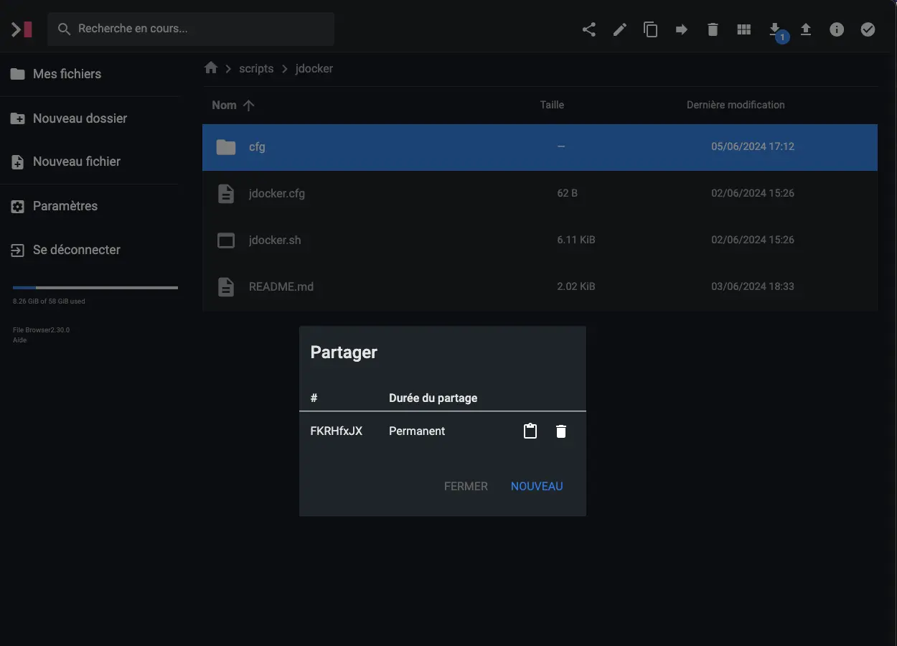Select the cfg folder name

coord(257,147)
